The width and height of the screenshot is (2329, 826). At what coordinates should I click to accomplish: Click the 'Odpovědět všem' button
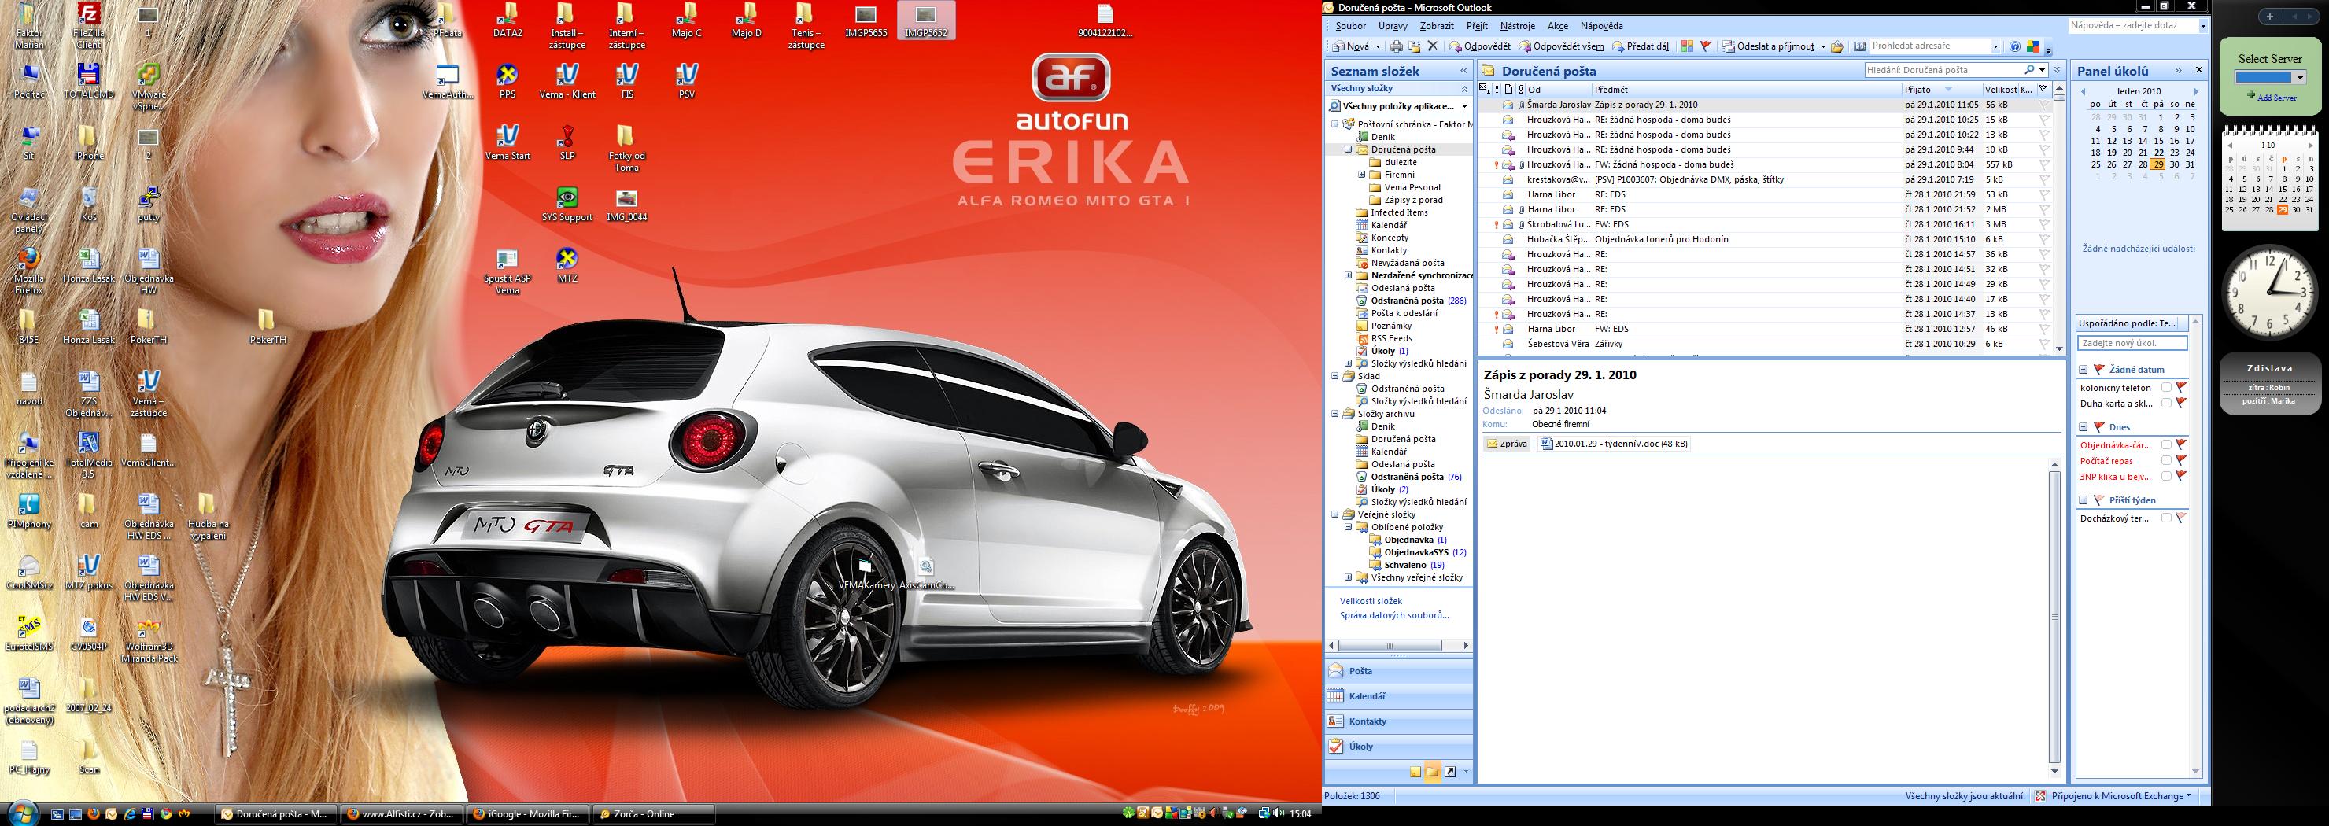point(1561,47)
